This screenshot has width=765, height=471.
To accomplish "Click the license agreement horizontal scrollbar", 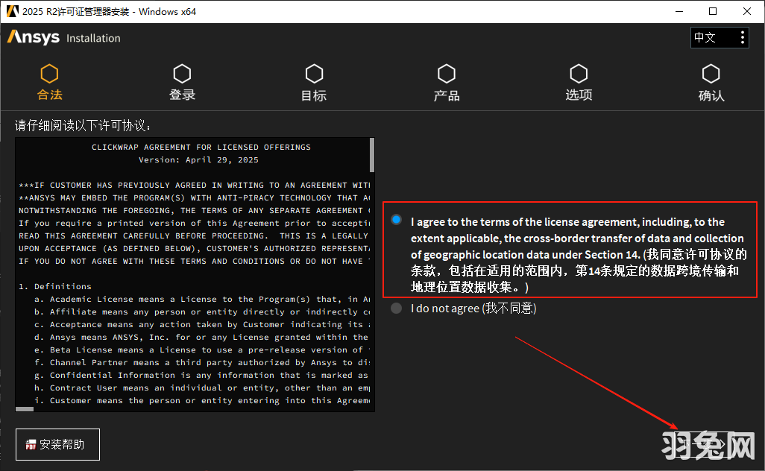I will 26,408.
